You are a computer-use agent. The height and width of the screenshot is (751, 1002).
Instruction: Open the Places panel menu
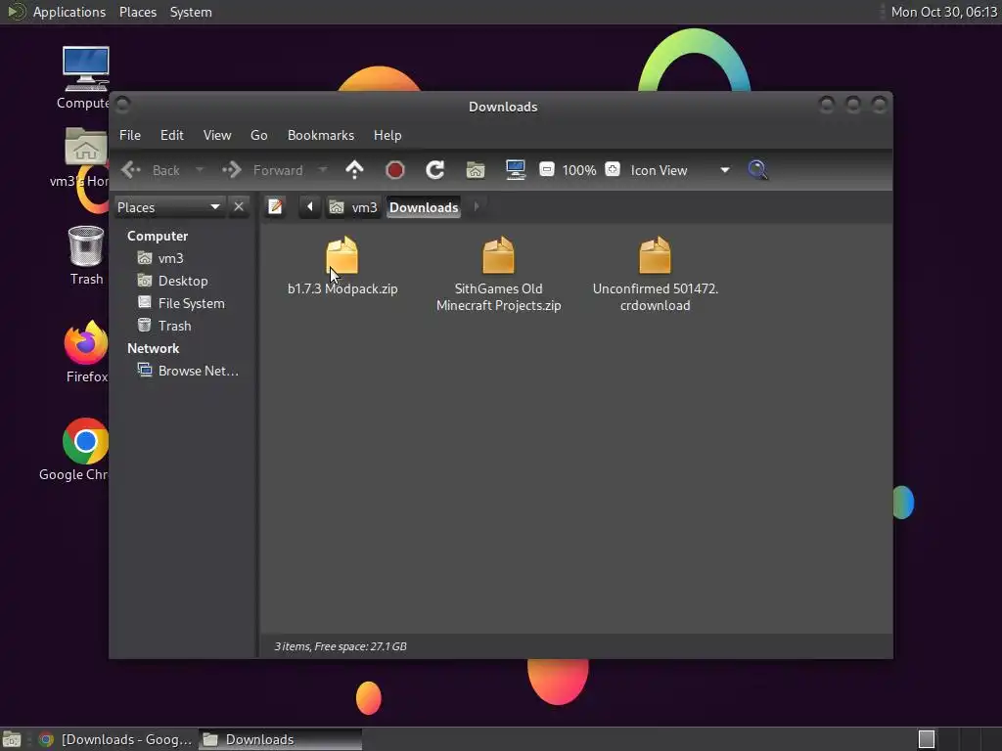[x=138, y=12]
